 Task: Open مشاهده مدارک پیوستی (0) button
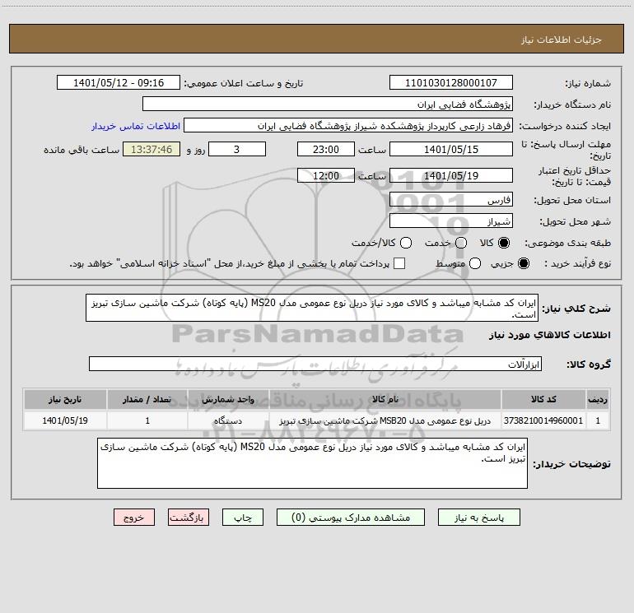(x=351, y=518)
